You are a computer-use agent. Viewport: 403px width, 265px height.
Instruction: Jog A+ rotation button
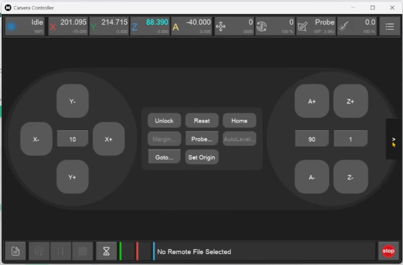(312, 101)
